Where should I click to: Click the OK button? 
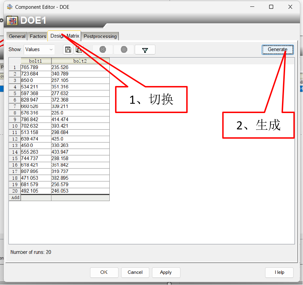(x=104, y=272)
